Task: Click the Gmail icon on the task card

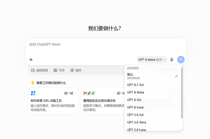Action: point(85,93)
